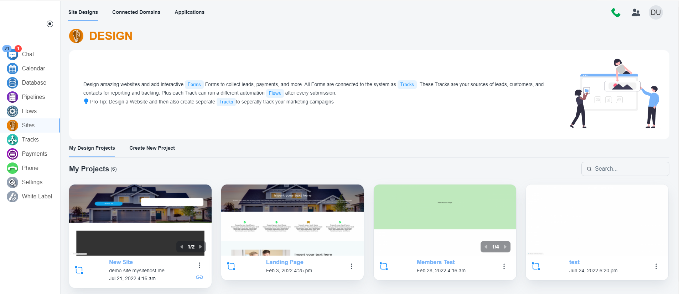Open the three-dot menu for Landing Page
Viewport: 679px width, 294px height.
(x=352, y=266)
